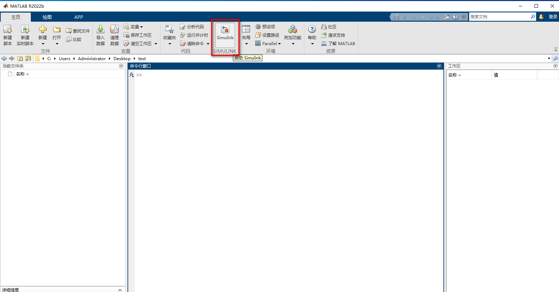Expand the 帮助 dropdown arrow
559x292 pixels.
click(312, 44)
